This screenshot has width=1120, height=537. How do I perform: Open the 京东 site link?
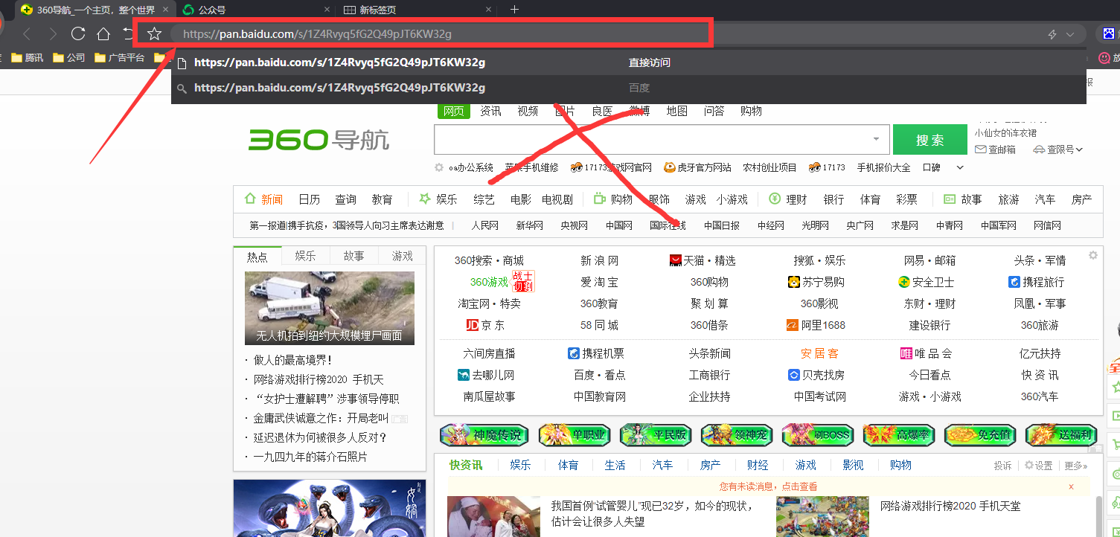click(x=485, y=325)
